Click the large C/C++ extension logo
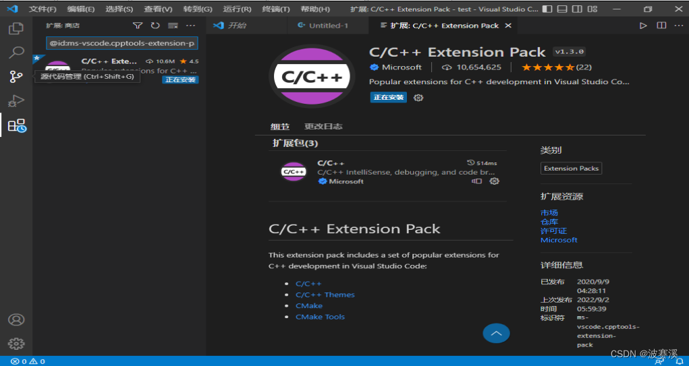 click(312, 76)
